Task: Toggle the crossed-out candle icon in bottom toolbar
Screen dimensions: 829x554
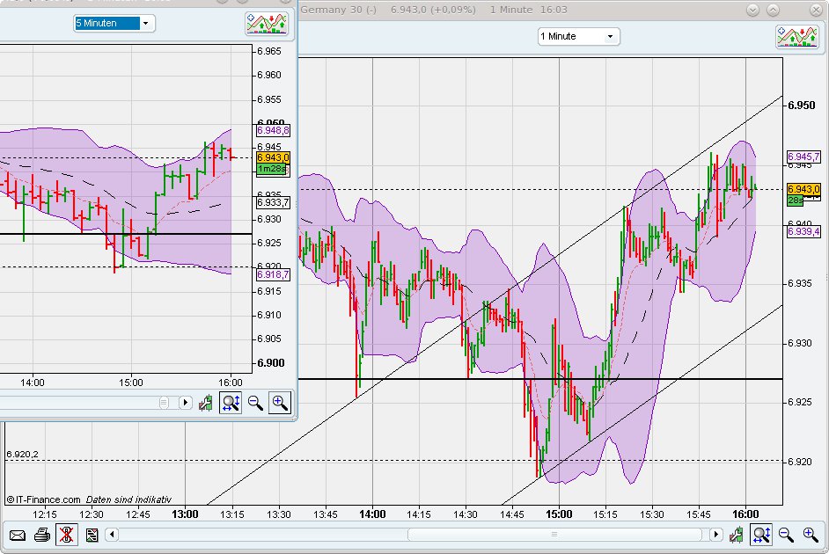Action: (66, 534)
